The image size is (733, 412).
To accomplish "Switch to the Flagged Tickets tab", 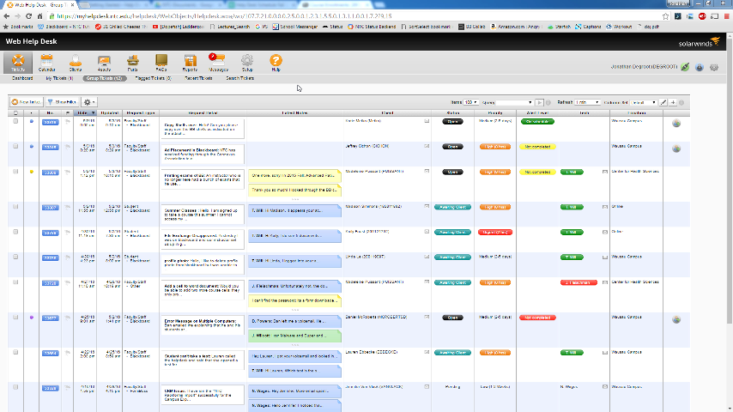I will (153, 78).
